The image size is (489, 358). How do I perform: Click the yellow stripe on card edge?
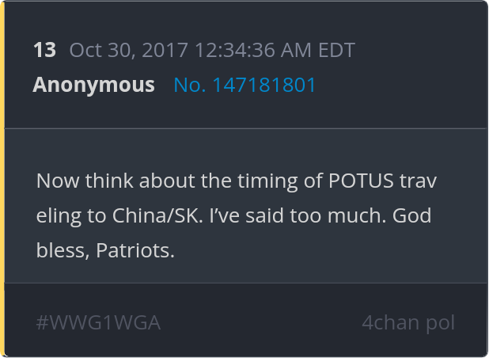2,180
